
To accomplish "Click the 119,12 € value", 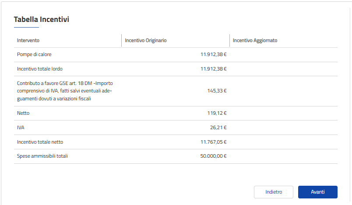I will coord(217,113).
